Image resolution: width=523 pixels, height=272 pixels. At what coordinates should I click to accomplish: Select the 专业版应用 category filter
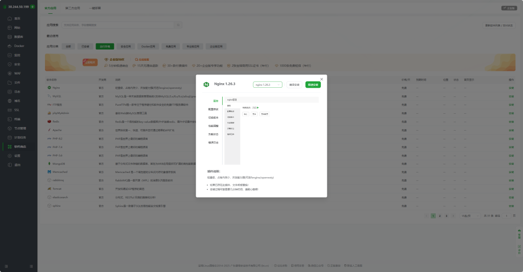(x=193, y=46)
